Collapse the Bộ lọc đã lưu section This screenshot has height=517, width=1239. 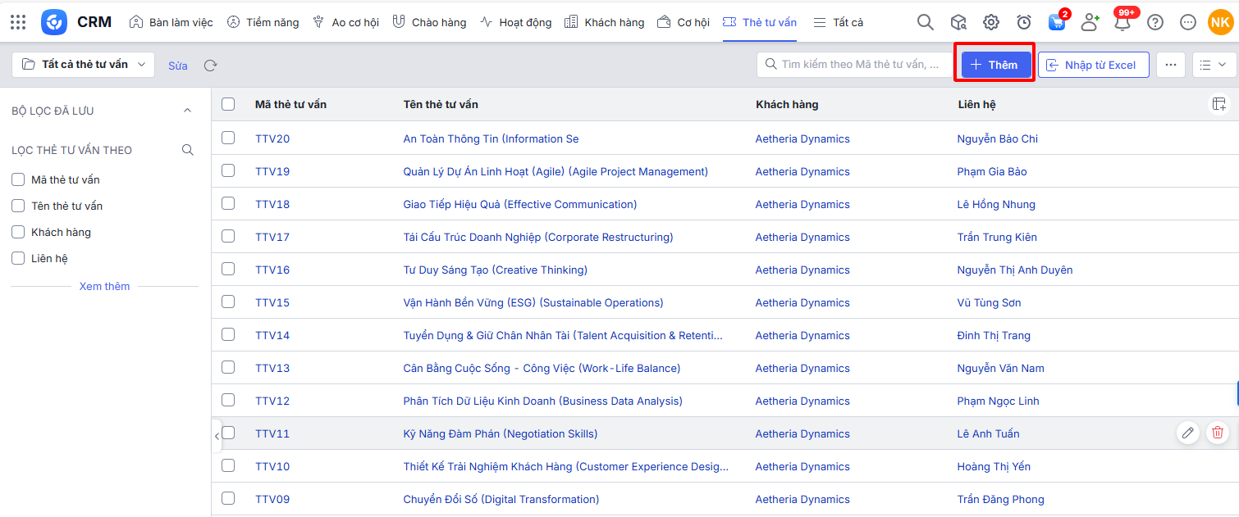[x=187, y=111]
